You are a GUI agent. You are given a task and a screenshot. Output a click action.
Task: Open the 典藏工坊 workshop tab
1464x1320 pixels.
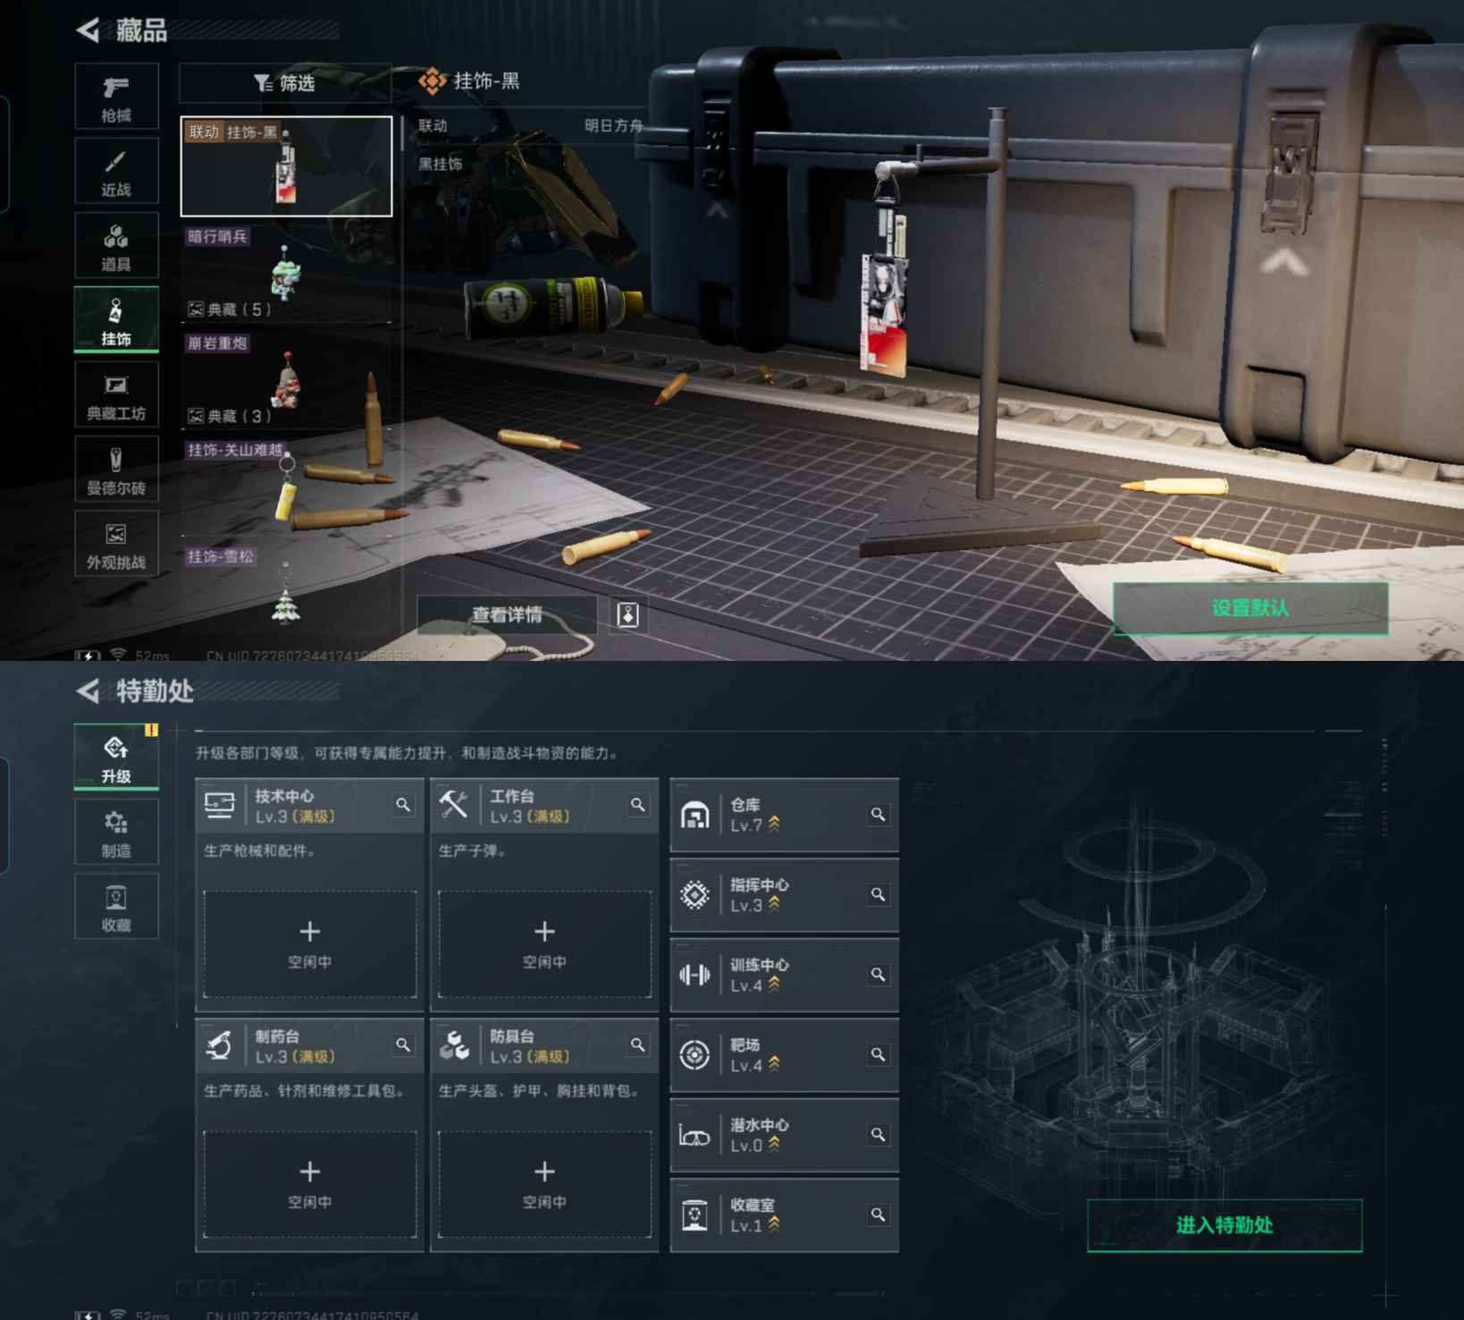pos(116,395)
